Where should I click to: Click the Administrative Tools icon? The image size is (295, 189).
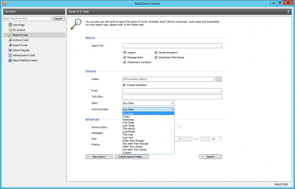point(10,55)
